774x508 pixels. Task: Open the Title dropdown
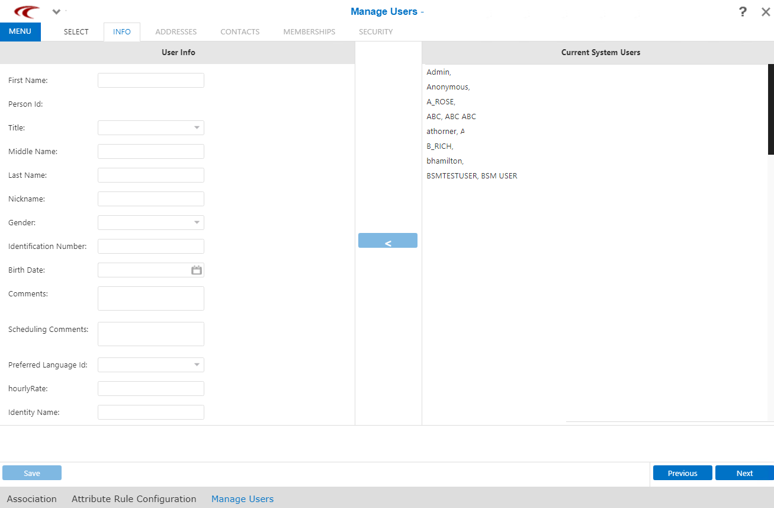195,127
